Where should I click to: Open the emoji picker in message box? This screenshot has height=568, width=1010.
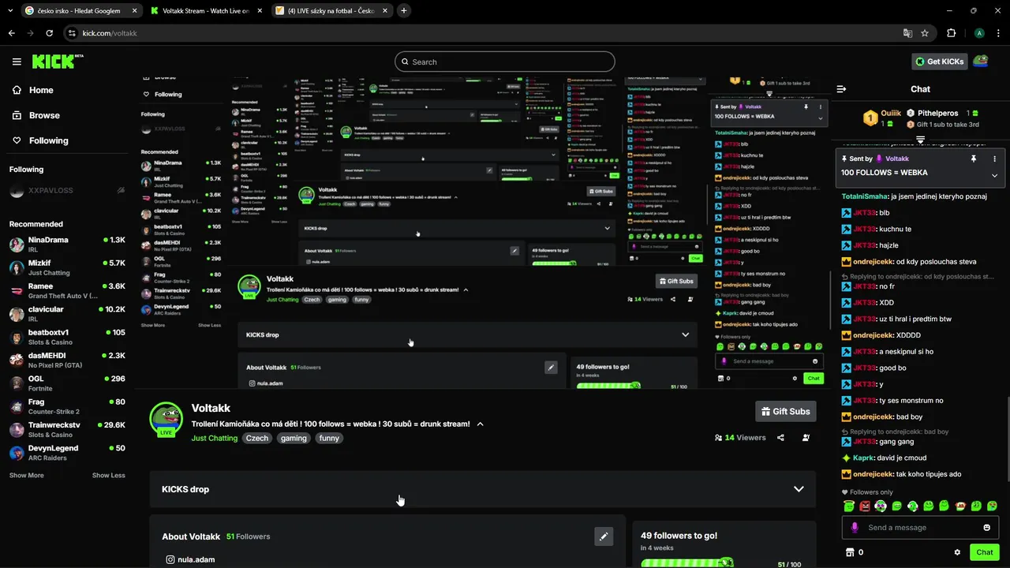986,528
